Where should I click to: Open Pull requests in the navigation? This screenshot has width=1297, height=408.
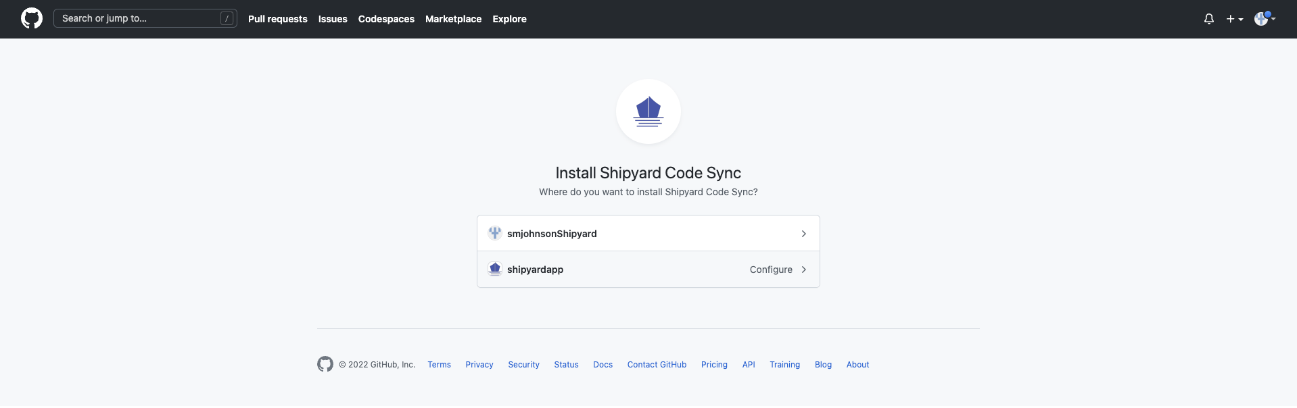277,19
